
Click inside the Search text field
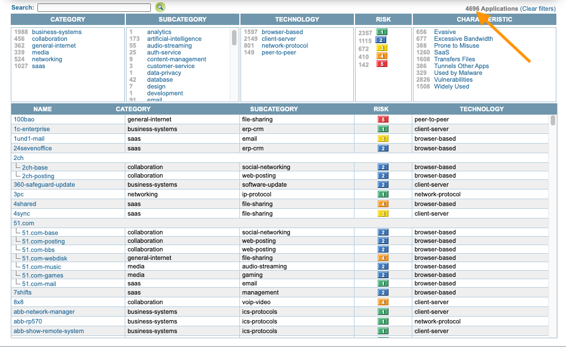pyautogui.click(x=94, y=7)
